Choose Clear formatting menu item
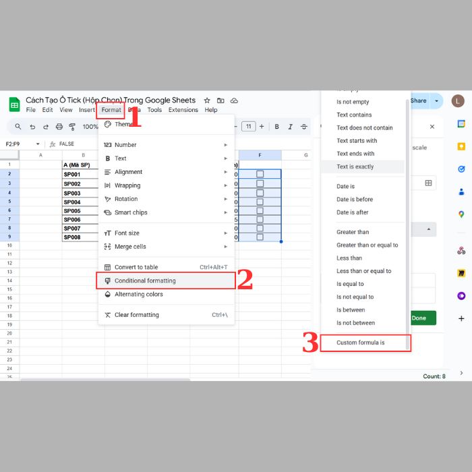 (166, 315)
